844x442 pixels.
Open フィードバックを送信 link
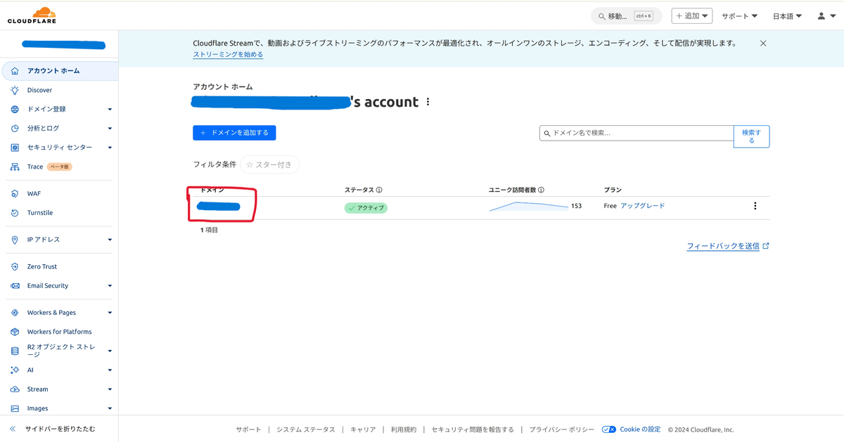[728, 246]
